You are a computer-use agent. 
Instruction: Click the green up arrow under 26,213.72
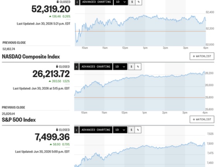[x=50, y=81]
